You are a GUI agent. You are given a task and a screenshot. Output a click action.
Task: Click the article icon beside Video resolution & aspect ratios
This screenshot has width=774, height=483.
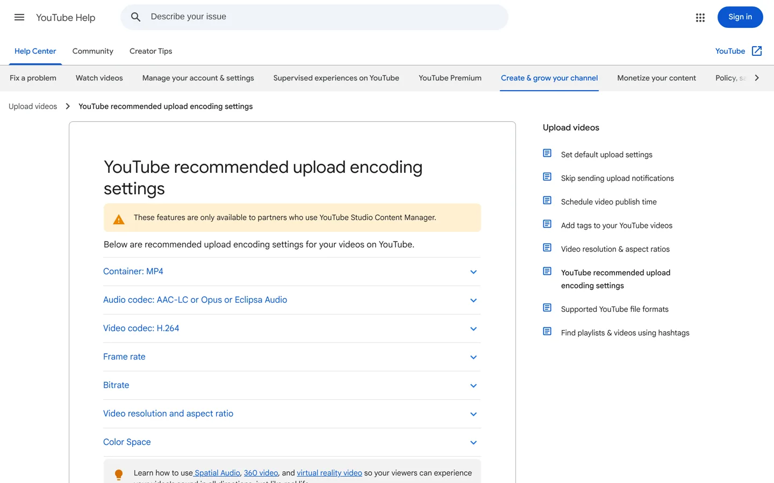[547, 248]
